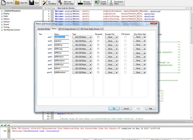This screenshot has width=193, height=140.
Task: Switch to VEX Cortex Digital Sensors 1-12 tab
Action: (x=92, y=29)
